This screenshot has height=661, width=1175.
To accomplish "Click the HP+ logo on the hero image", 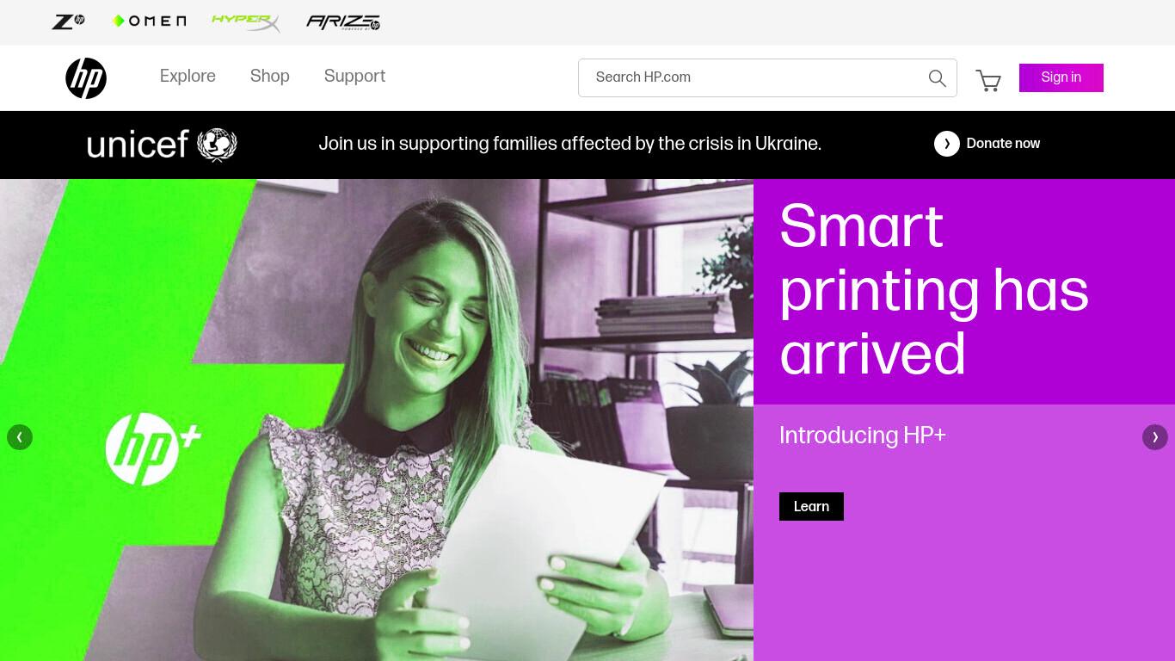I will [x=153, y=448].
